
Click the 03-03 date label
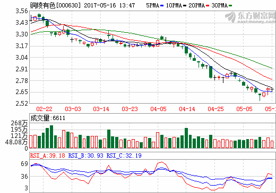tap(73, 109)
